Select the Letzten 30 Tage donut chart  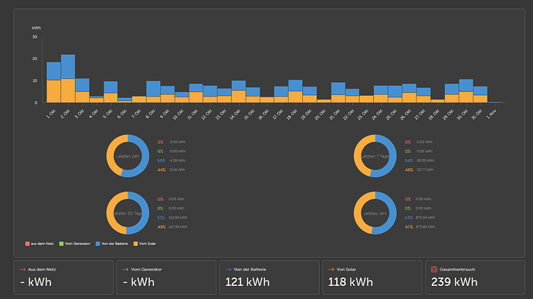click(127, 213)
